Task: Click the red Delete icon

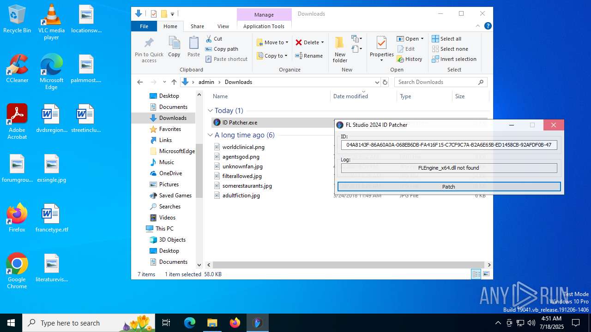Action: pos(299,42)
